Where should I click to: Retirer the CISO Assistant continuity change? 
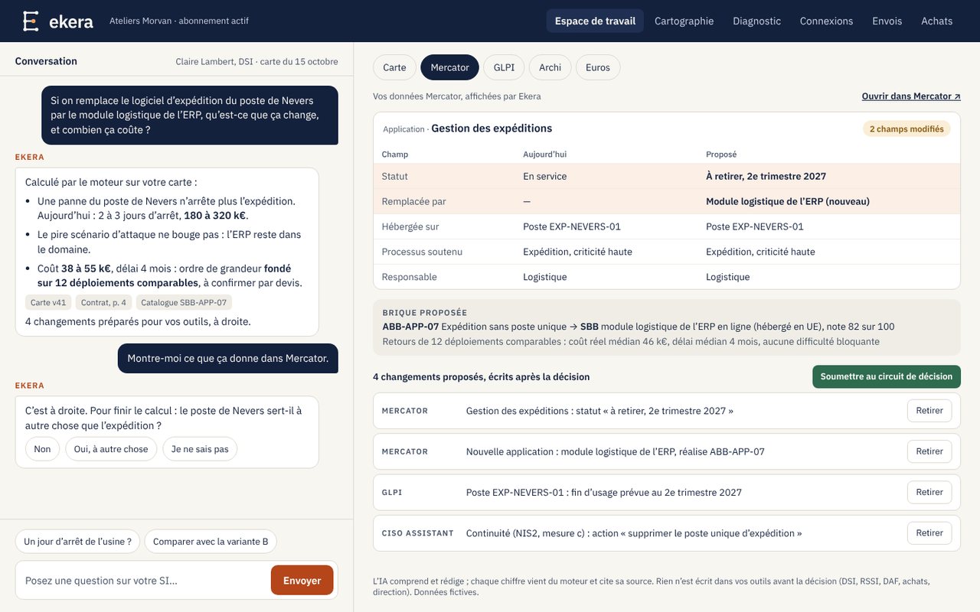click(x=929, y=533)
